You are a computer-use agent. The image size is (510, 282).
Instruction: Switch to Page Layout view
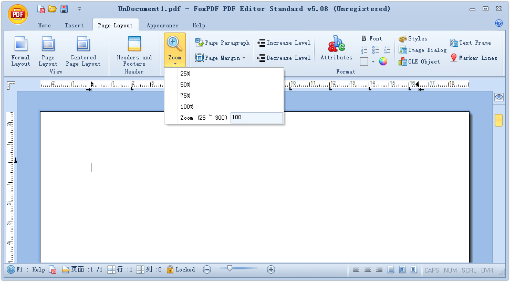pyautogui.click(x=48, y=51)
